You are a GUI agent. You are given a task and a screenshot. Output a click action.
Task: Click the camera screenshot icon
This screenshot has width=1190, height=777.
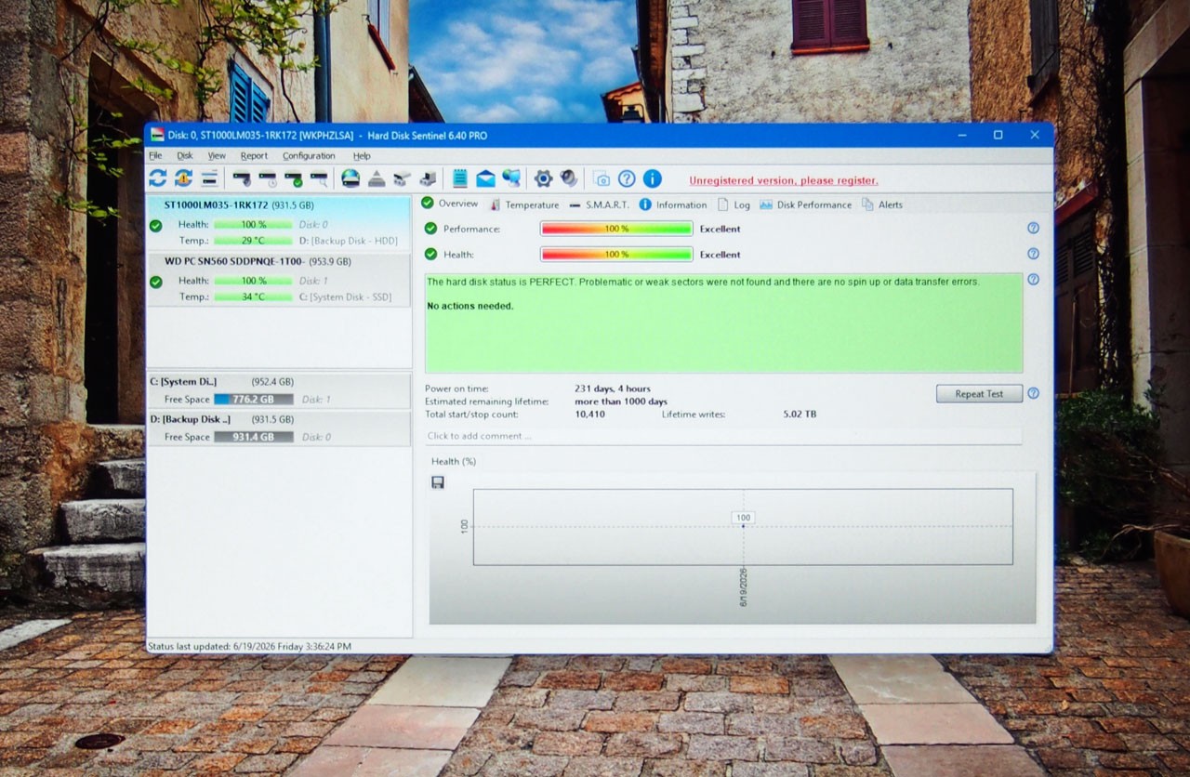[x=602, y=179]
